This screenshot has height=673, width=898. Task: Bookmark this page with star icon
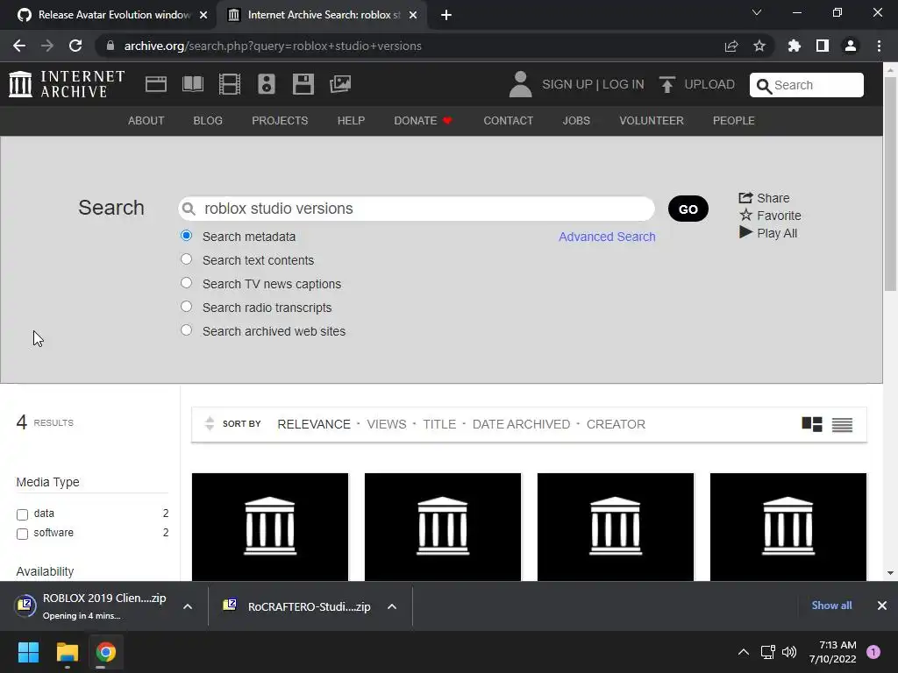click(x=759, y=46)
